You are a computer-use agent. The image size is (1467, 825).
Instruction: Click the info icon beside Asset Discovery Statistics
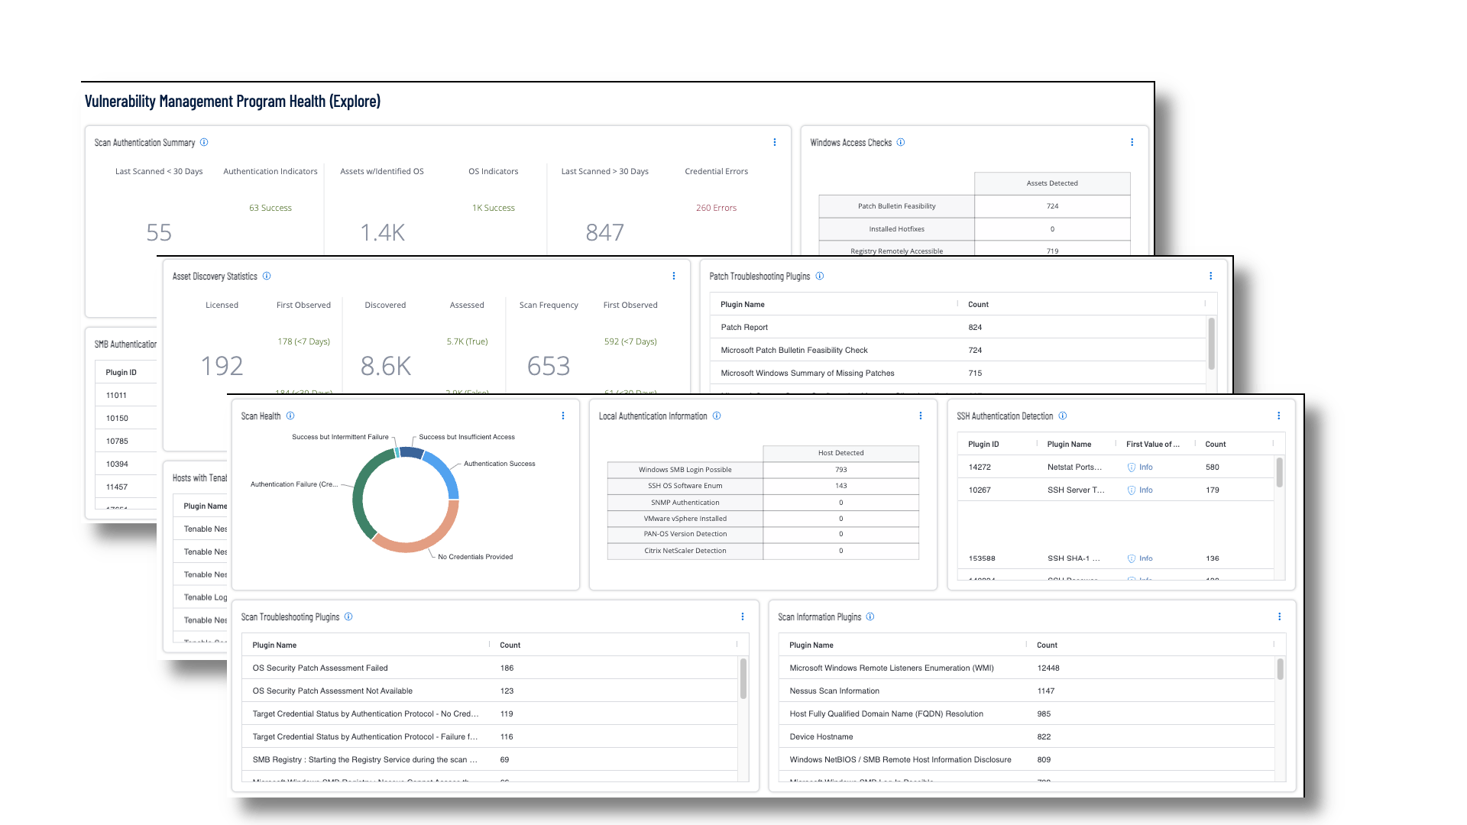(x=266, y=277)
